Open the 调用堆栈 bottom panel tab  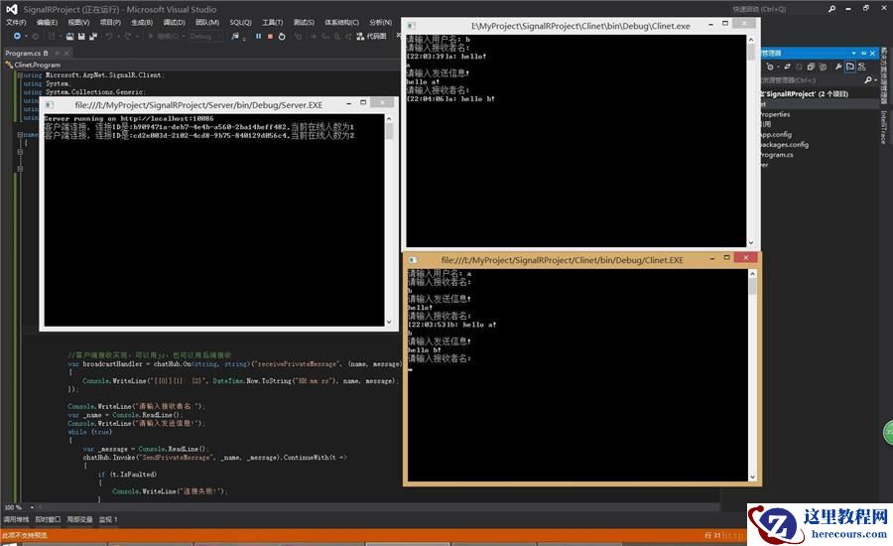coord(15,519)
